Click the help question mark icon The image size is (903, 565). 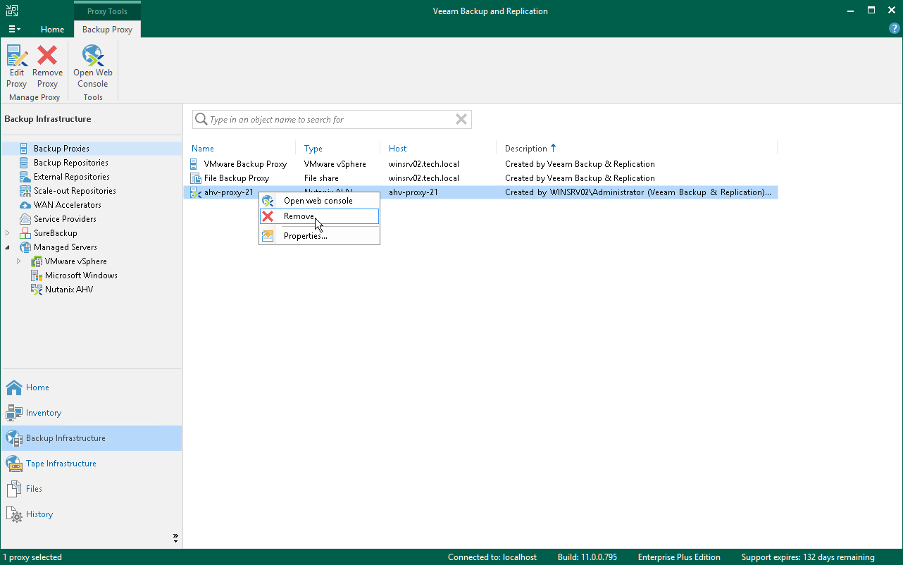click(x=894, y=29)
